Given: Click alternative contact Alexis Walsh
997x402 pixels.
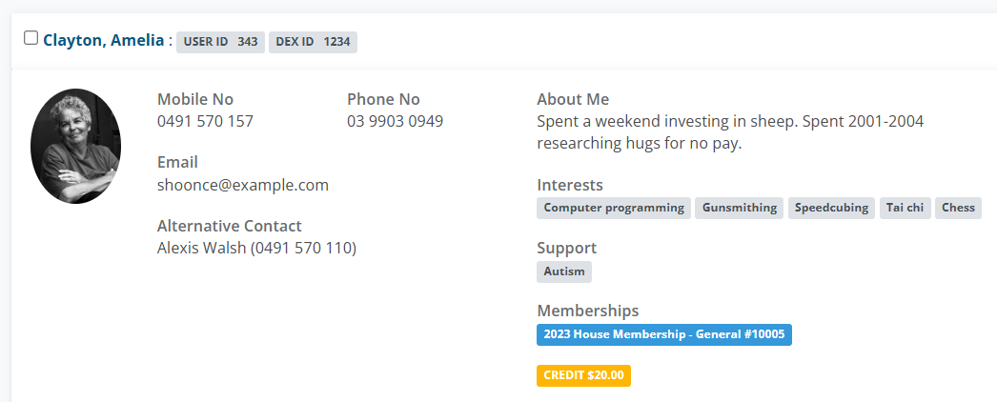Looking at the screenshot, I should coord(256,248).
